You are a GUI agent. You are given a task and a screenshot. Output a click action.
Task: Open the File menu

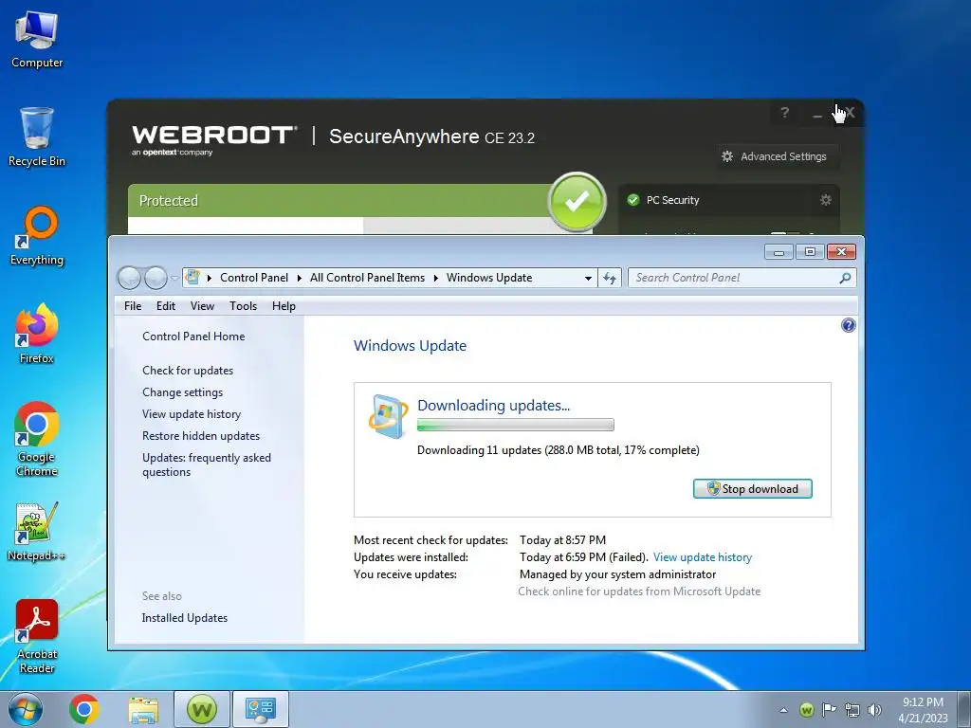point(133,306)
